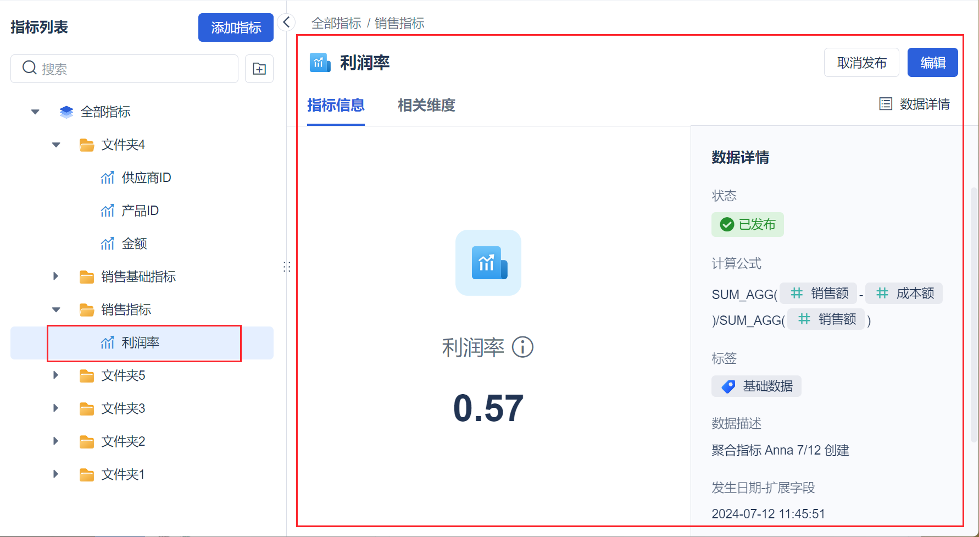The width and height of the screenshot is (979, 537).
Task: Click the chart icon beside 金额
Action: pyautogui.click(x=108, y=244)
